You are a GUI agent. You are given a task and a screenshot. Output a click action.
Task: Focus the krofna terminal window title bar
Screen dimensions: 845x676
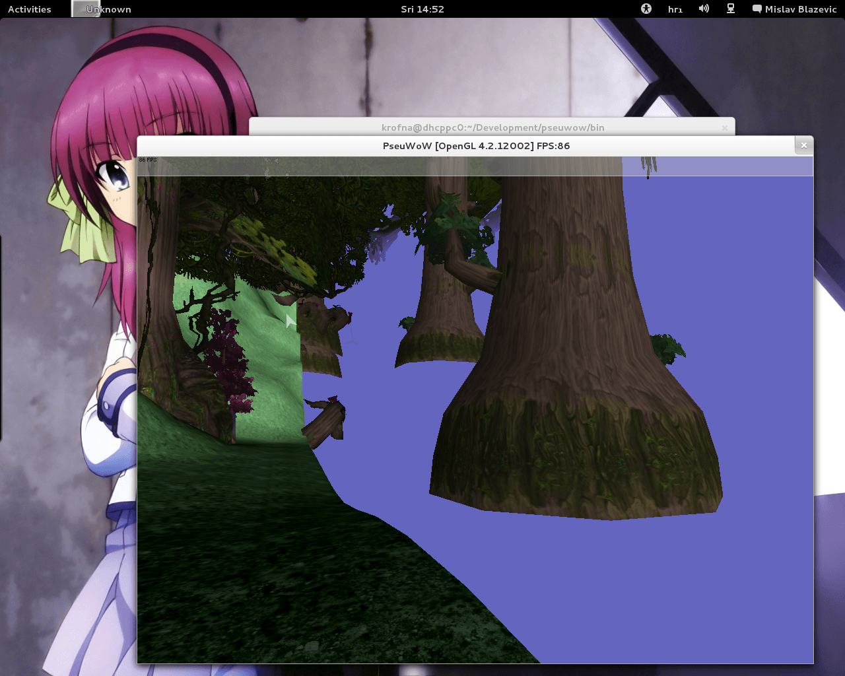tap(492, 127)
